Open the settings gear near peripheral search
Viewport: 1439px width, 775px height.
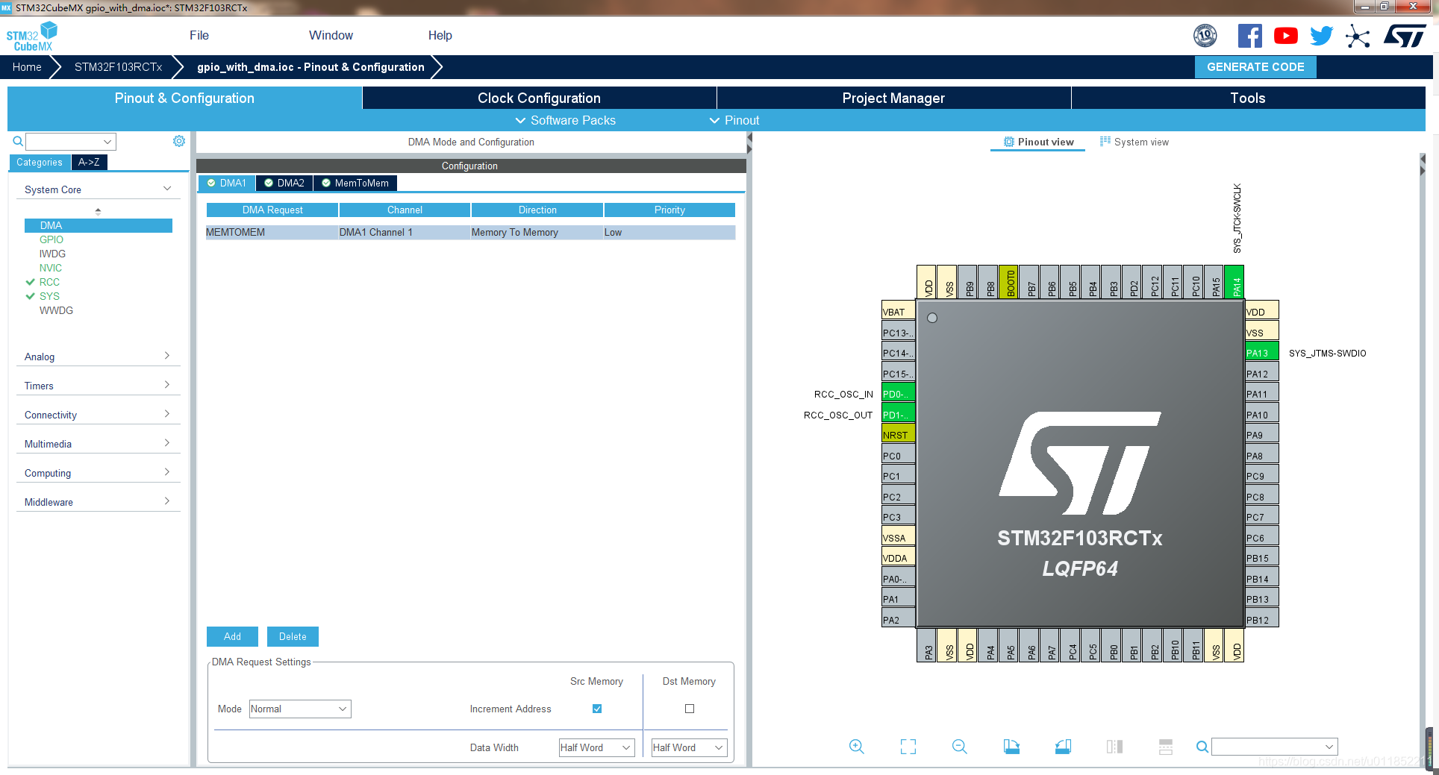(178, 141)
